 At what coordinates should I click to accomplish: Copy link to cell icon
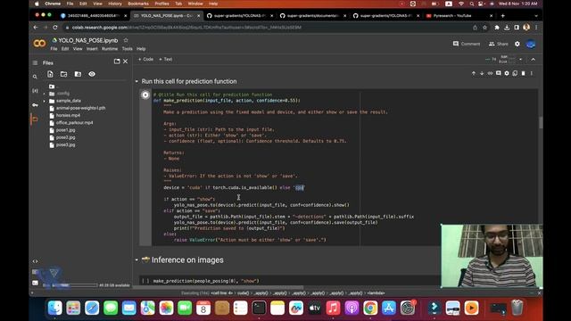coord(490,73)
